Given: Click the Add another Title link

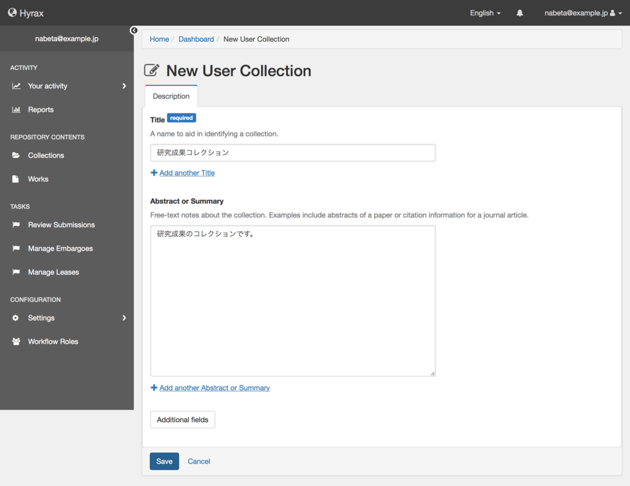Looking at the screenshot, I should [x=187, y=173].
